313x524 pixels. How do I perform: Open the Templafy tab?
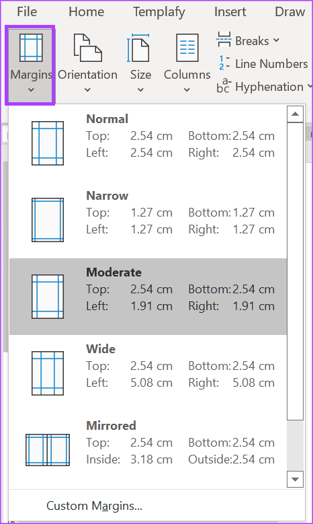159,12
